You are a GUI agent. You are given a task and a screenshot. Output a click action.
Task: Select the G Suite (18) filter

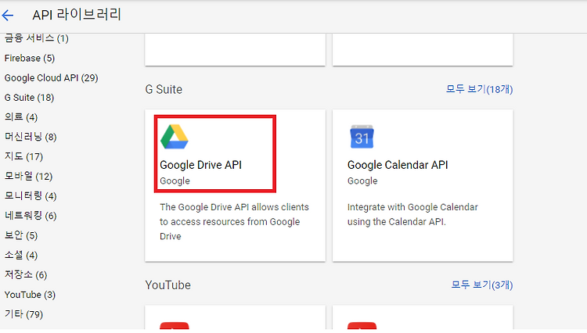(29, 98)
